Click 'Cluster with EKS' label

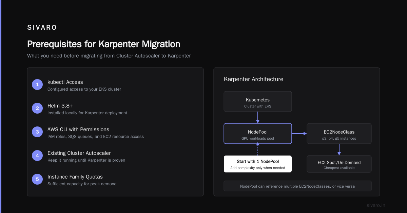point(258,106)
